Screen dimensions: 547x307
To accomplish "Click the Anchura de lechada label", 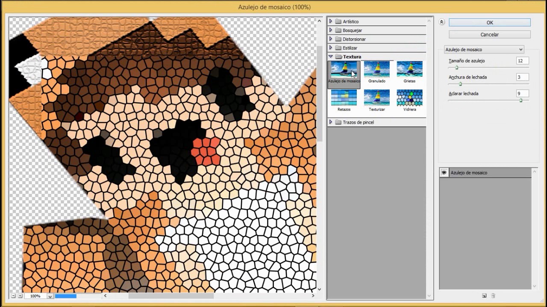I will point(468,77).
